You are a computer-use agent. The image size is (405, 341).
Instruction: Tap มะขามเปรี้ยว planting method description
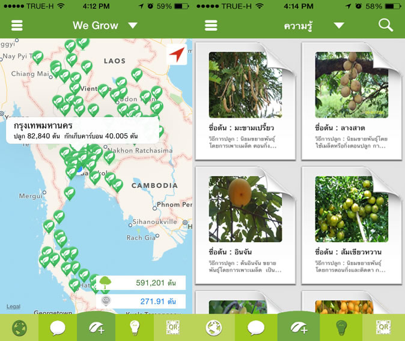243,142
